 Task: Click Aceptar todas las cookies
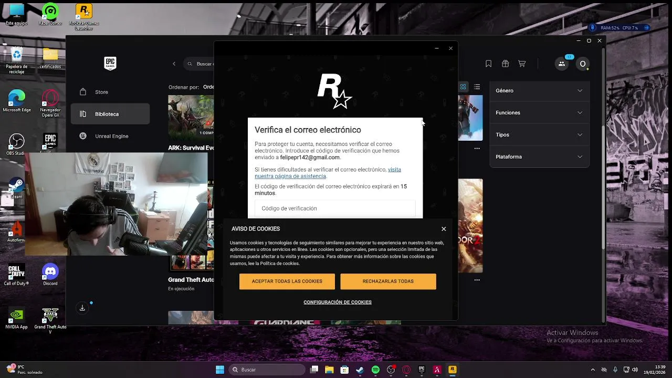287,281
